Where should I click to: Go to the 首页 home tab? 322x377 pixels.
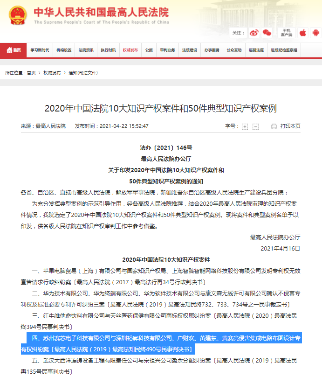[x=14, y=50]
